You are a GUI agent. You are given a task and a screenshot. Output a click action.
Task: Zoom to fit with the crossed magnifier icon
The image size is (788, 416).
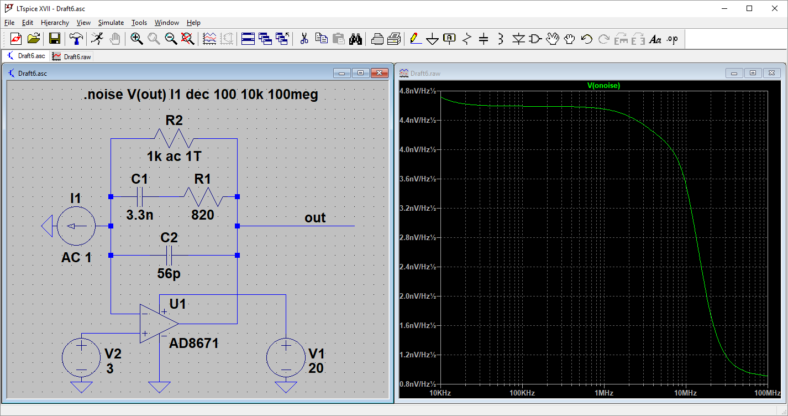[x=188, y=39]
